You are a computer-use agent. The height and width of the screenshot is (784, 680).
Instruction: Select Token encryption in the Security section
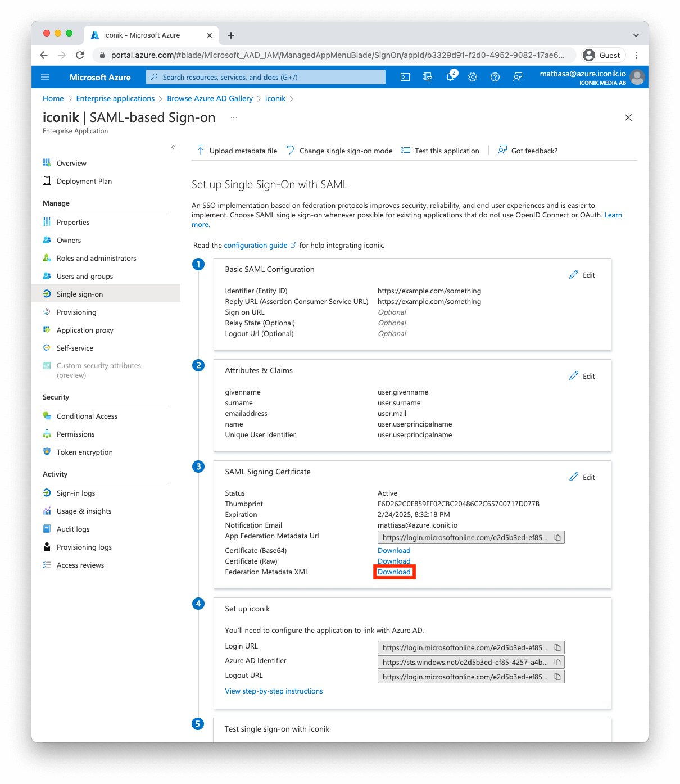tap(84, 452)
